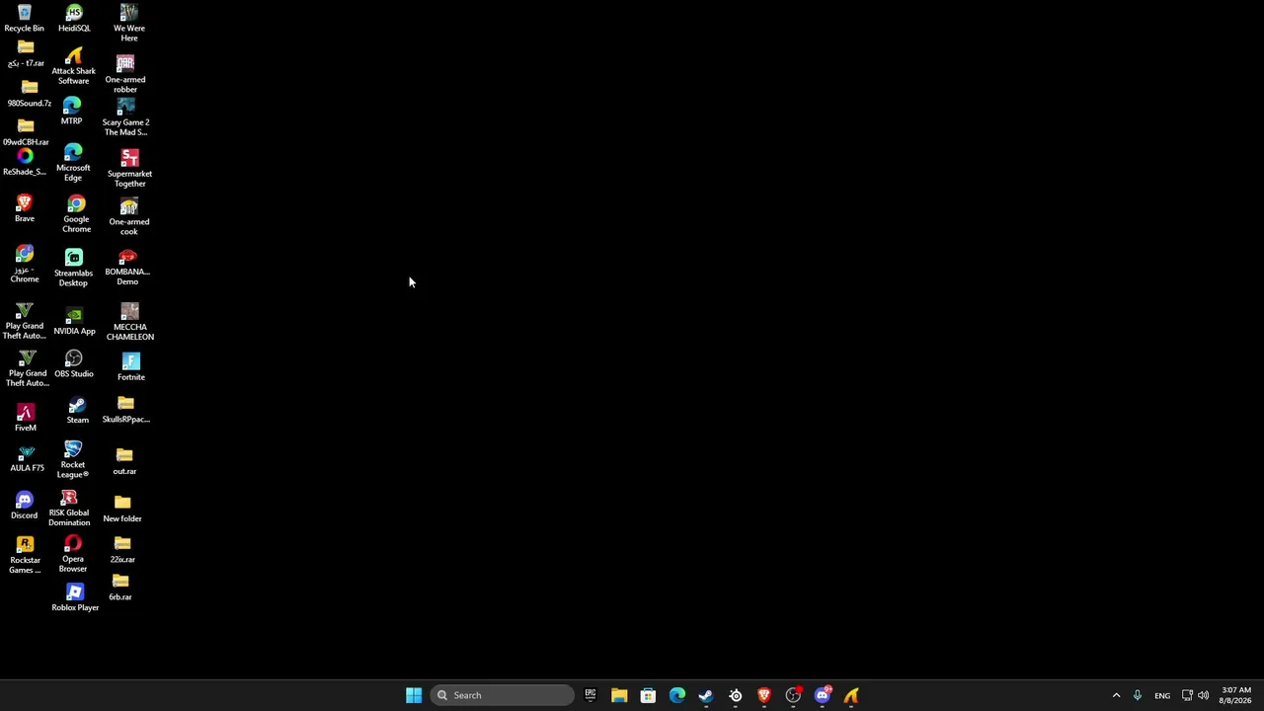1264x711 pixels.
Task: Switch to Steam in the taskbar
Action: click(706, 695)
